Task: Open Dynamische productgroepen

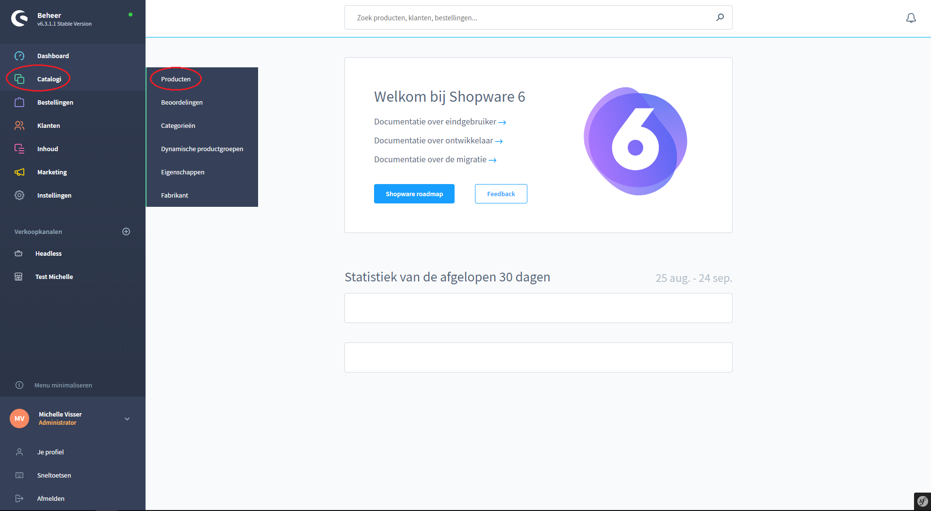Action: pyautogui.click(x=202, y=149)
